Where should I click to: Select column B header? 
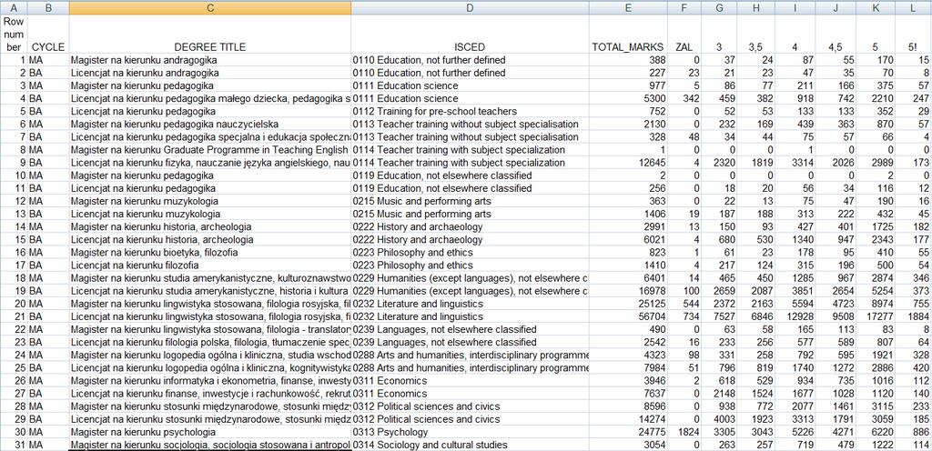pyautogui.click(x=48, y=7)
